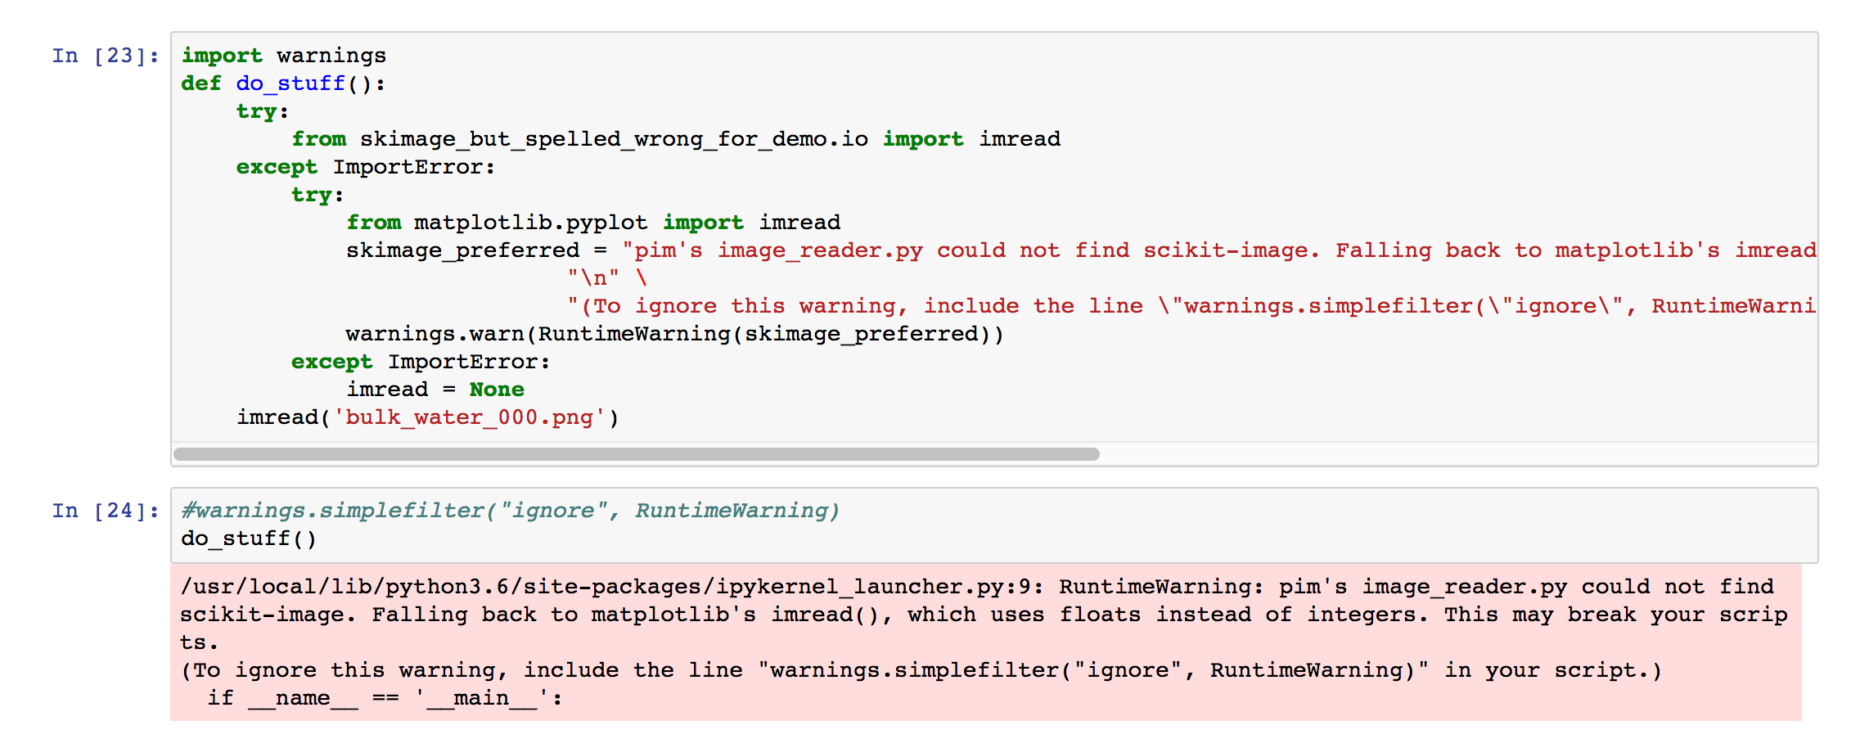Click output line "if __name__ == '__main__':"
The width and height of the screenshot is (1851, 730).
385,698
